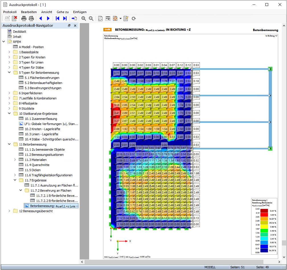Click the zoom out magnifier
This screenshot has height=270, width=287.
point(91,19)
